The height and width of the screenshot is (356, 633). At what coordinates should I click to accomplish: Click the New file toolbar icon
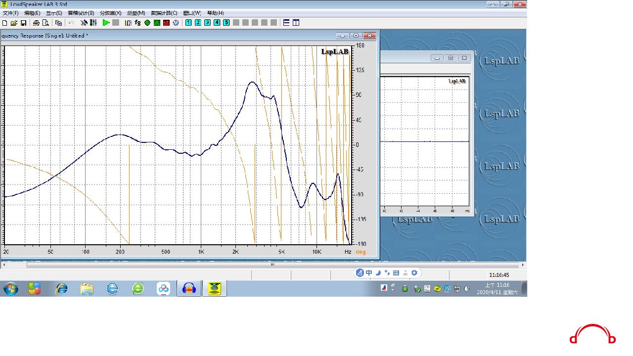(x=4, y=23)
